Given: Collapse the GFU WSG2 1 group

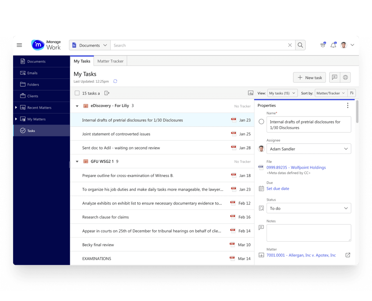Looking at the screenshot, I should pyautogui.click(x=77, y=161).
